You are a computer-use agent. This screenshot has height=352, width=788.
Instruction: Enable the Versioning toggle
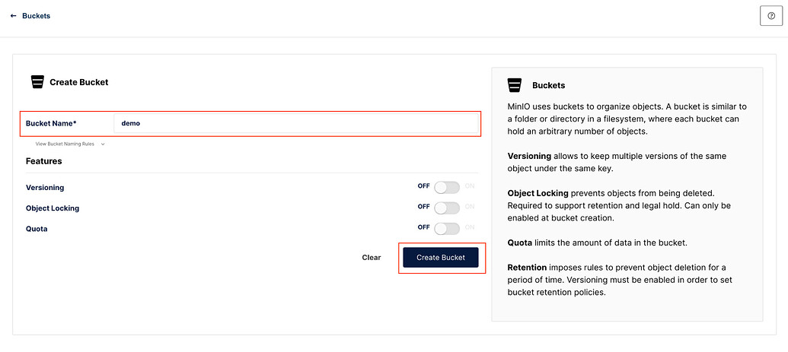[447, 187]
